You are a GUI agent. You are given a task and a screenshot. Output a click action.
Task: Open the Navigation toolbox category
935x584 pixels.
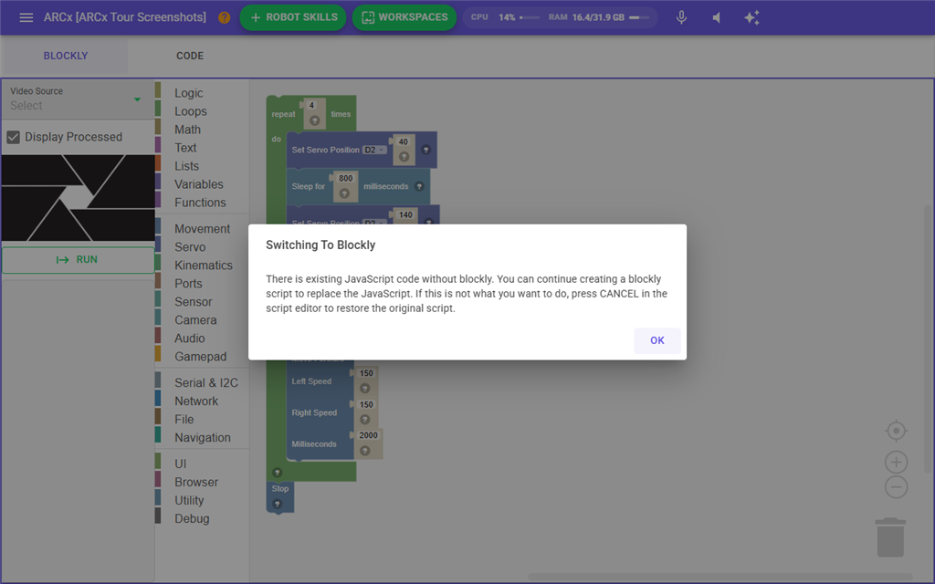click(x=203, y=437)
